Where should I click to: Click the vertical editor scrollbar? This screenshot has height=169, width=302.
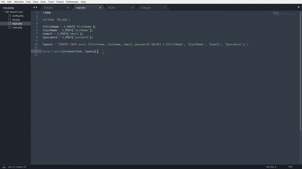[x=301, y=71]
